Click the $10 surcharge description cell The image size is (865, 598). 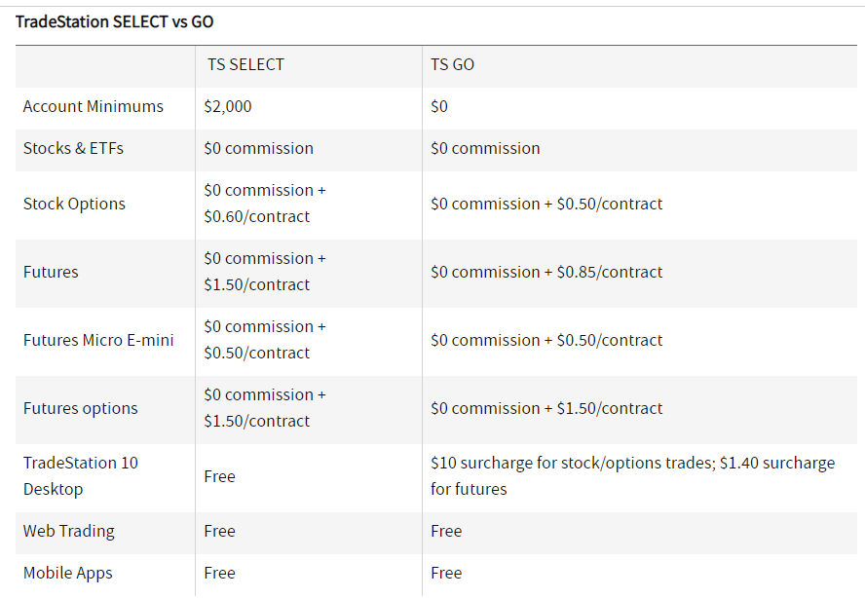pos(633,475)
